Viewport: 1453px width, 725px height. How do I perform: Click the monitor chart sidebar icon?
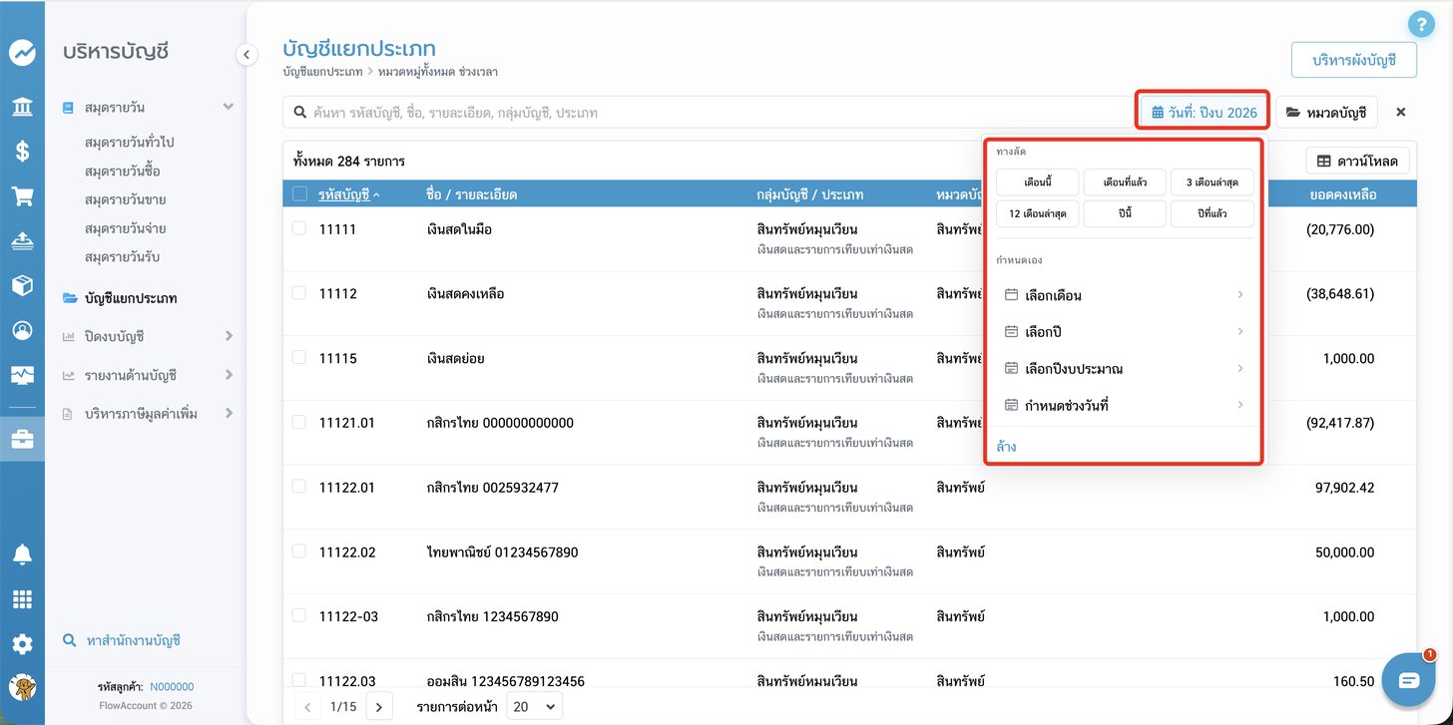pos(22,375)
